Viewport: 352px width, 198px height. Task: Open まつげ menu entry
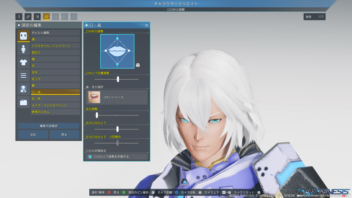click(x=56, y=79)
